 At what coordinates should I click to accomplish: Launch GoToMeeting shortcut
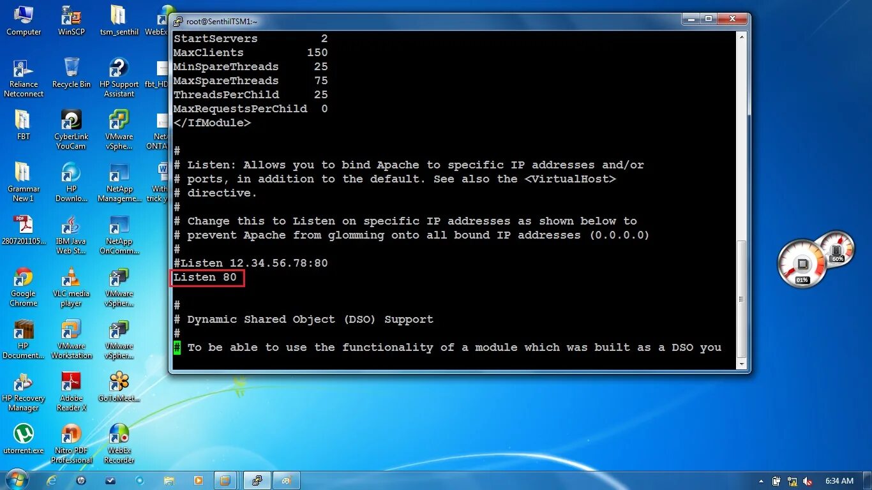coord(119,387)
